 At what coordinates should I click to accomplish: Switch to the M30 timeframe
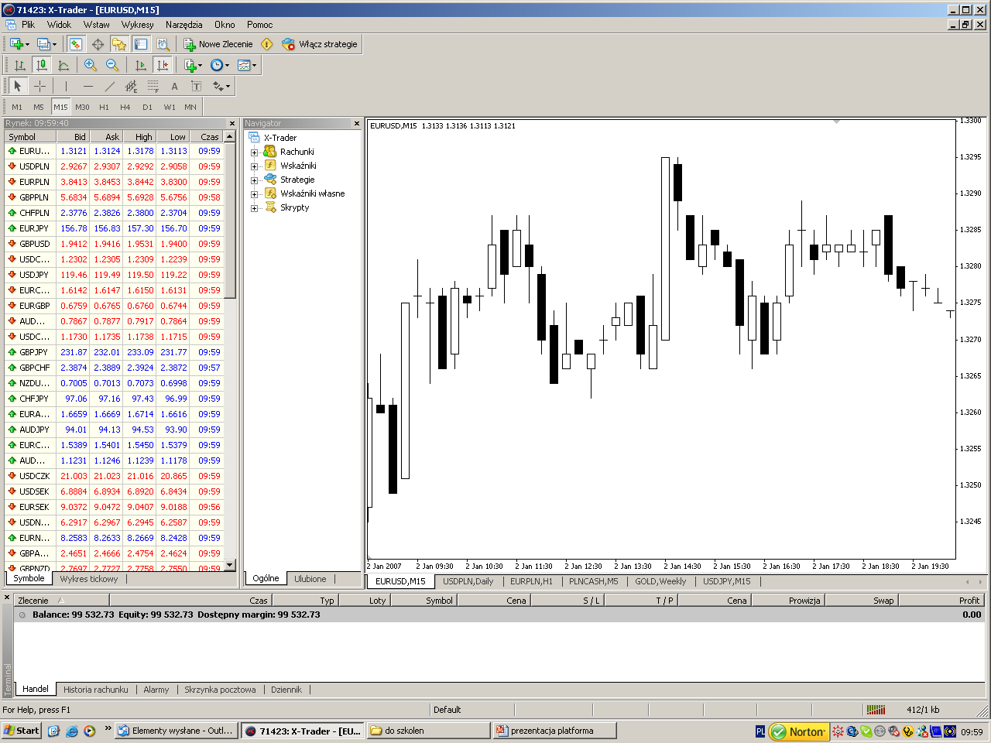pyautogui.click(x=82, y=107)
